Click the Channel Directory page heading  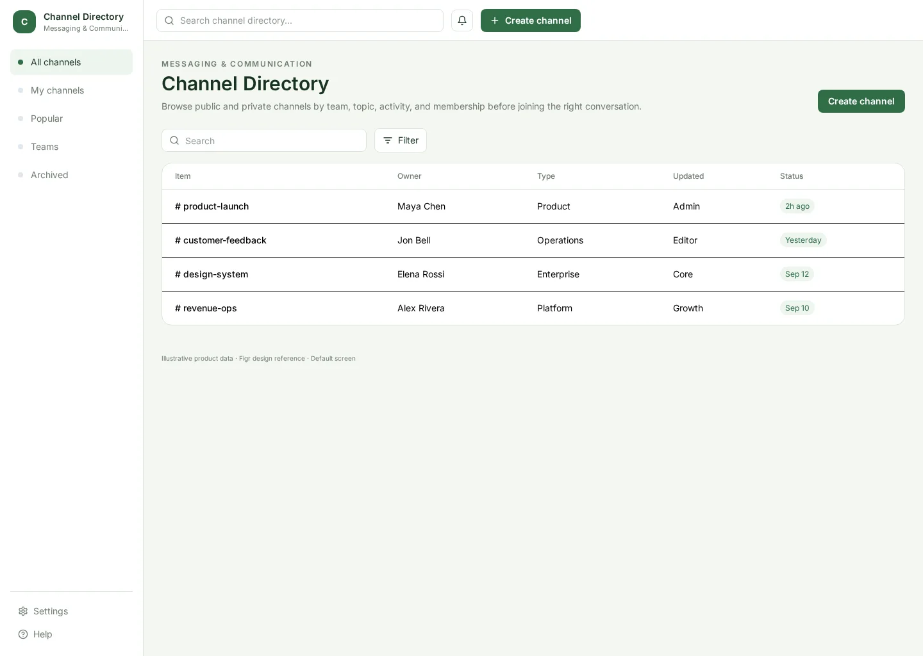(245, 83)
